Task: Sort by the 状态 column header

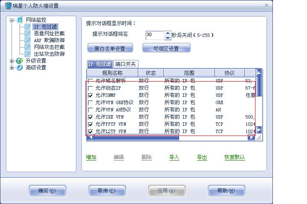Action: tap(151, 73)
